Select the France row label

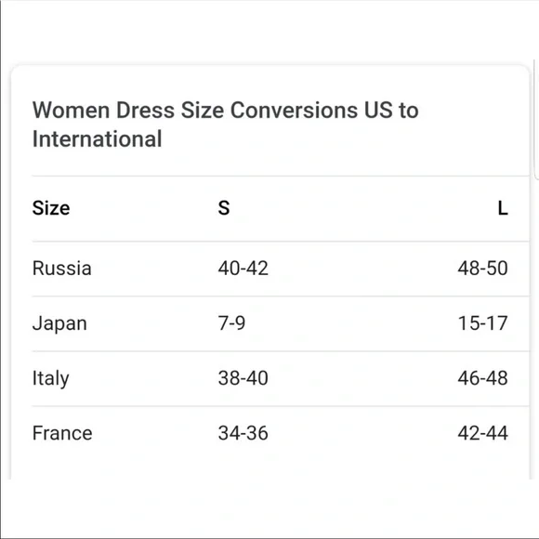(x=62, y=433)
